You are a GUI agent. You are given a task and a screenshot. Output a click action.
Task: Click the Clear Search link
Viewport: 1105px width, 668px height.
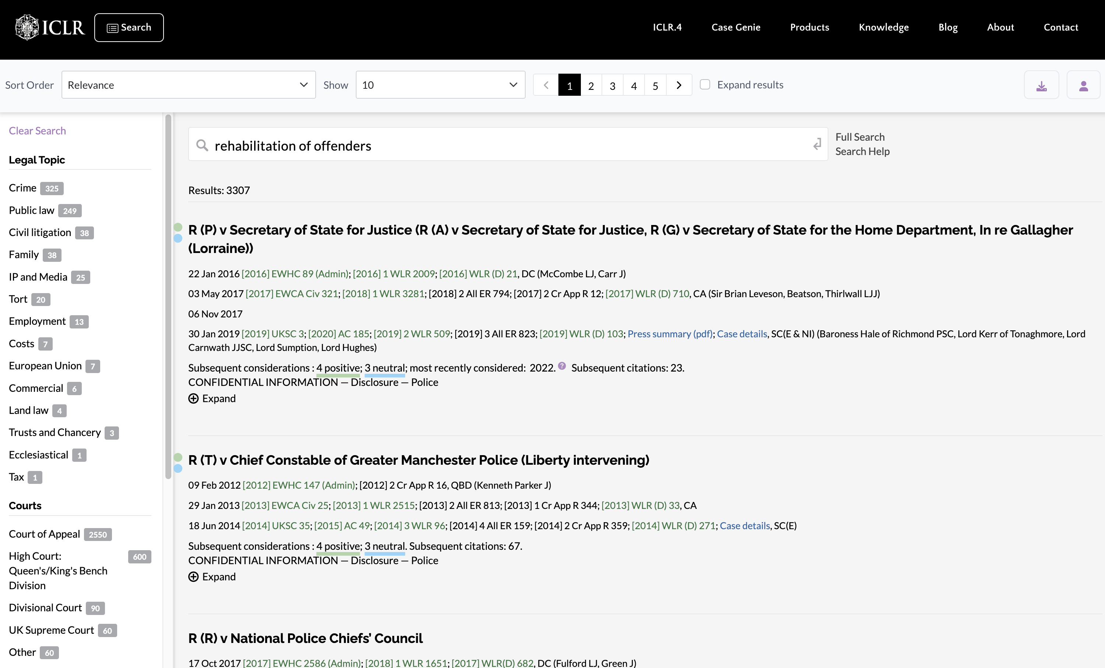[x=37, y=130]
